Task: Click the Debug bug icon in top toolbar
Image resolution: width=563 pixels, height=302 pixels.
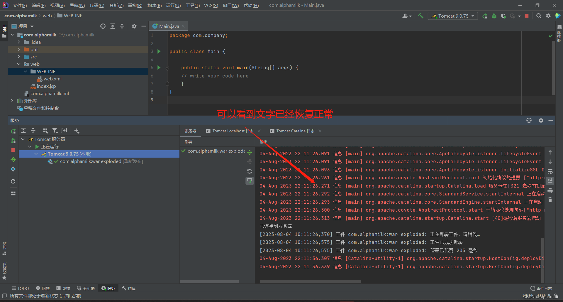Action: [x=494, y=16]
